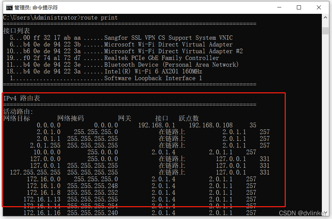Viewport: 332px width, 219px height.
Task: Click the Intel(R) Wi-Fi 6 AX201 160MHz entry
Action: (153, 71)
